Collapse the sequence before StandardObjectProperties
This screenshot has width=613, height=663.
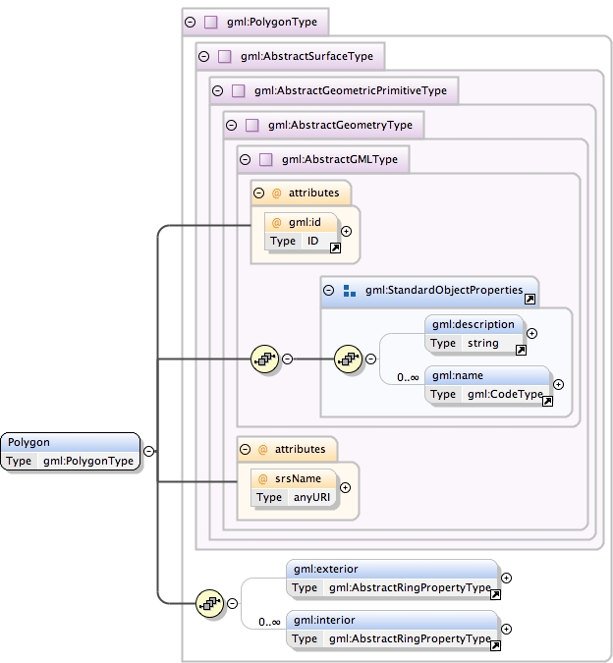coord(287,359)
